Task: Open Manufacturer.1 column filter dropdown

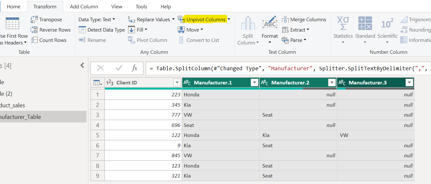Action: pyautogui.click(x=255, y=83)
